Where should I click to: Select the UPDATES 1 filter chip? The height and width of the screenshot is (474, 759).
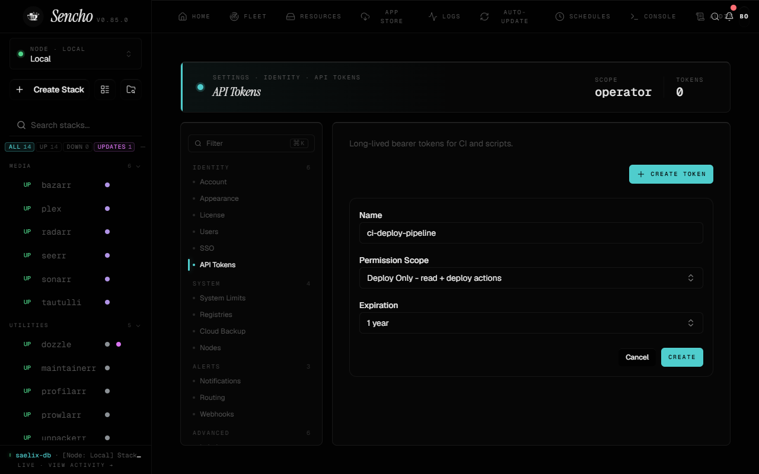[x=114, y=147]
